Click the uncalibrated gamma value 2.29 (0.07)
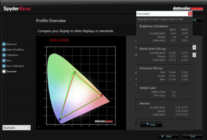Screen dimensions: 207x140 (x=181, y=107)
